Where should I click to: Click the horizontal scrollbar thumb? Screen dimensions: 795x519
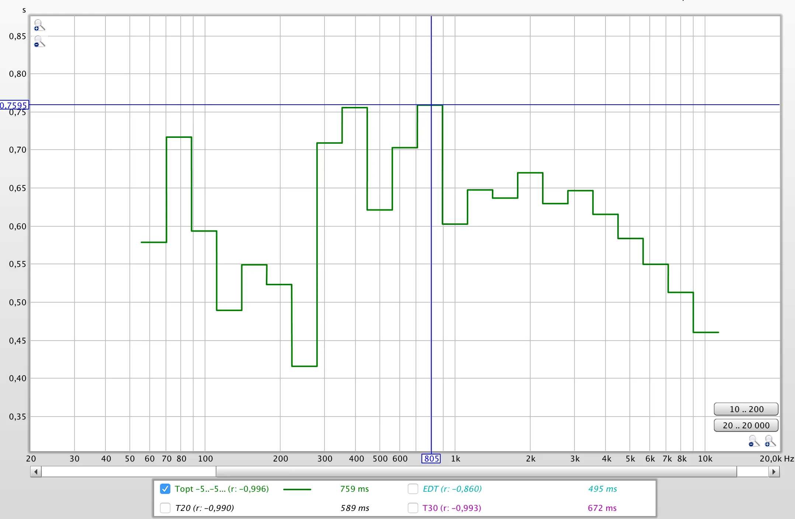(x=476, y=472)
